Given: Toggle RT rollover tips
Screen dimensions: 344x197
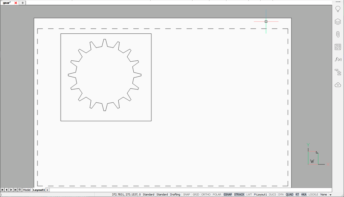Looking at the screenshot, I should 297,194.
